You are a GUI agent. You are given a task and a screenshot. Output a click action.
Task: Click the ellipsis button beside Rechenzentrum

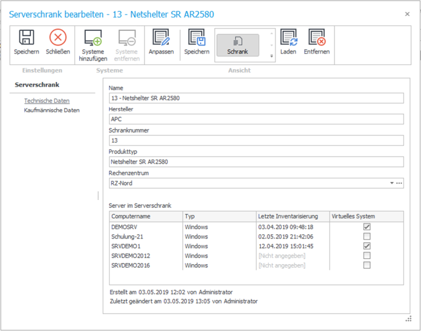(x=400, y=183)
